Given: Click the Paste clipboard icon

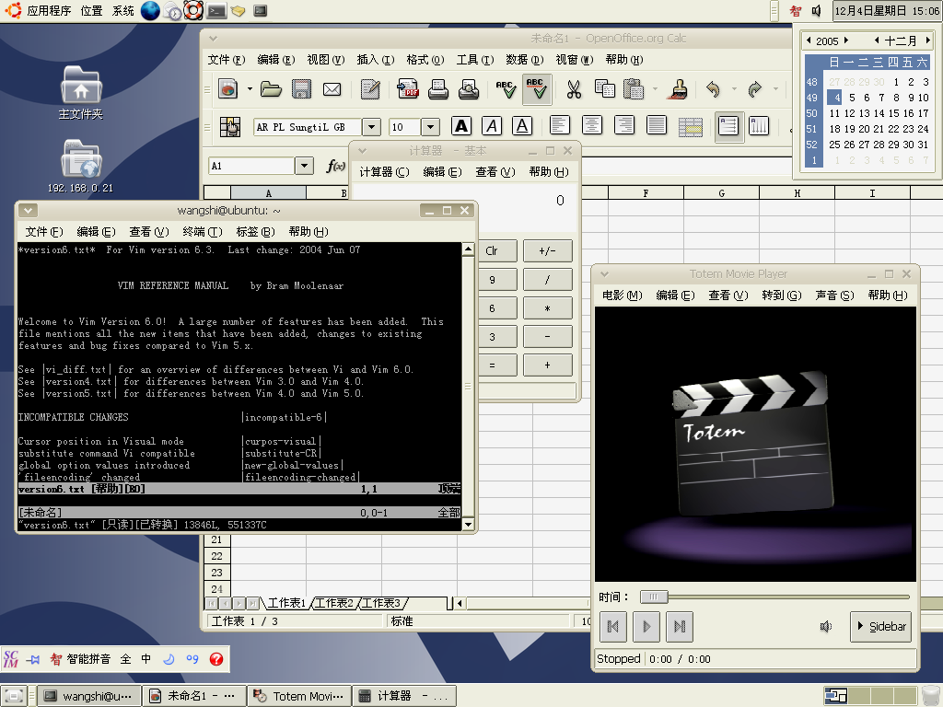Looking at the screenshot, I should tap(634, 89).
